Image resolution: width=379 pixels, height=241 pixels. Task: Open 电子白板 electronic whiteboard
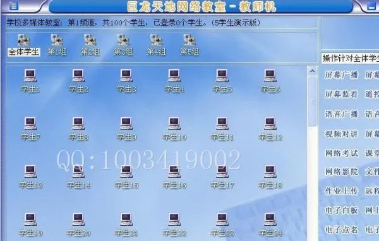coord(341,210)
